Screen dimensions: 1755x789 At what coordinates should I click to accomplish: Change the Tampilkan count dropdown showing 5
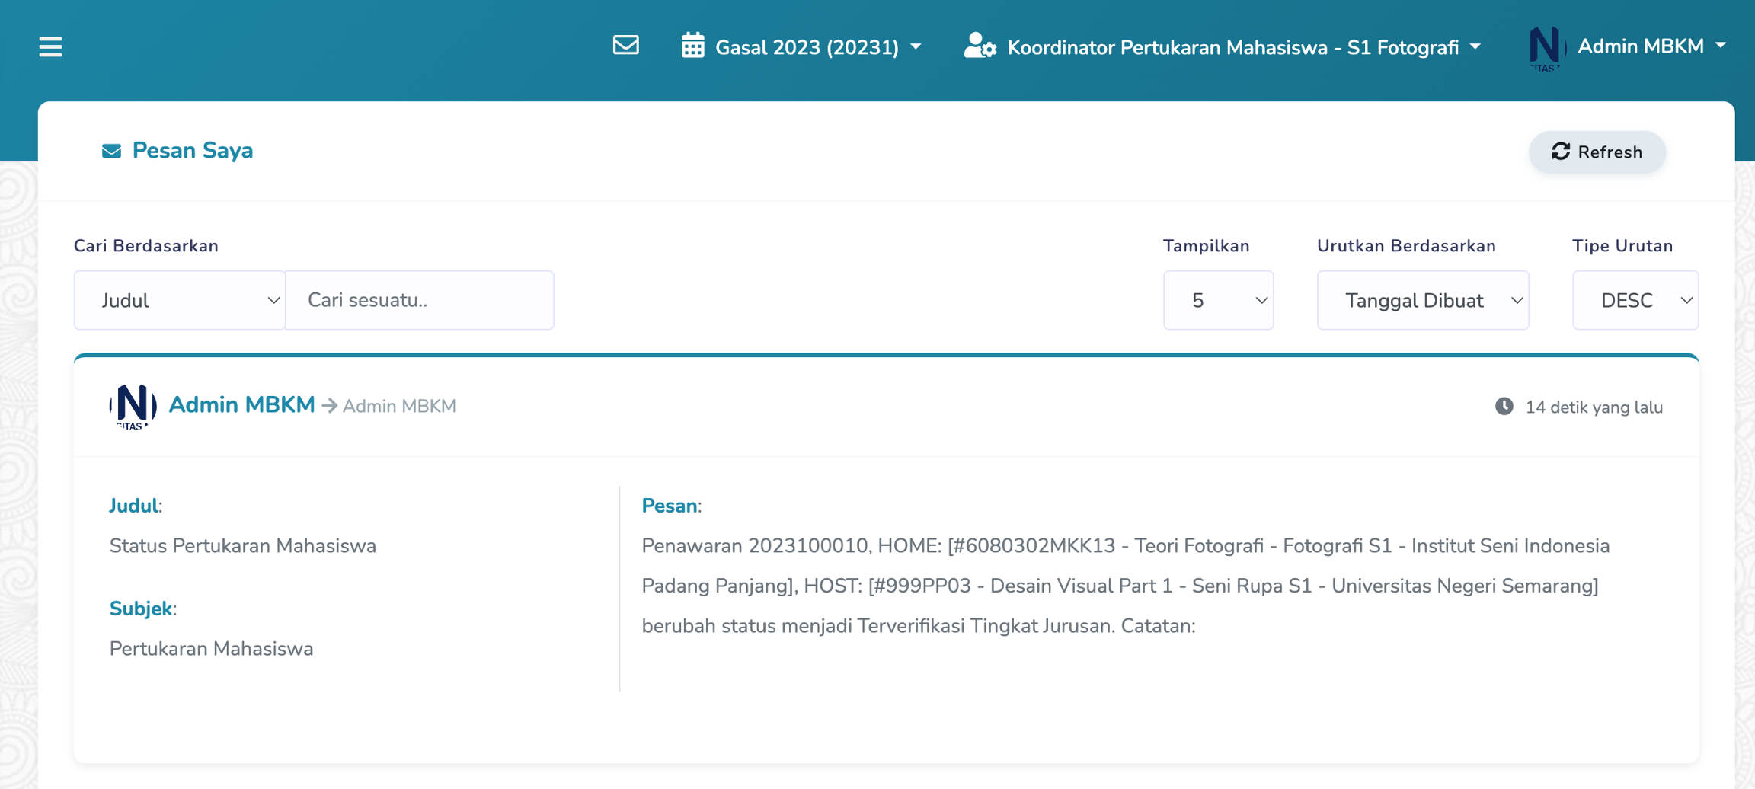click(x=1217, y=300)
